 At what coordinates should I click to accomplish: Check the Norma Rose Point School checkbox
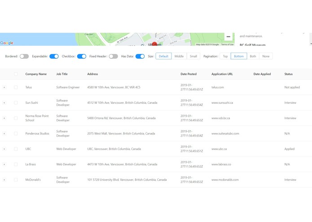click(x=16, y=118)
